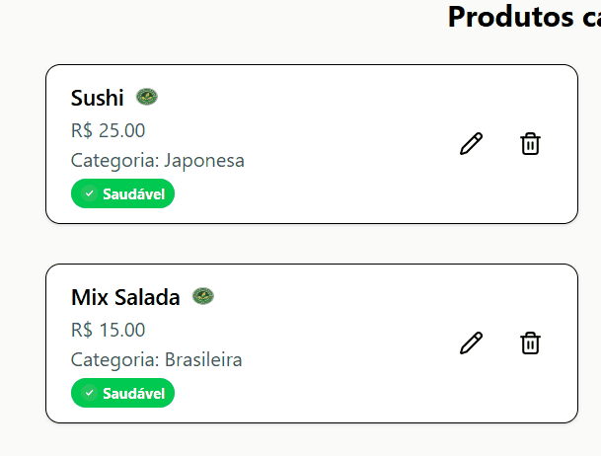This screenshot has width=601, height=456.
Task: Click the R$ 15.00 price text
Action: tap(109, 330)
